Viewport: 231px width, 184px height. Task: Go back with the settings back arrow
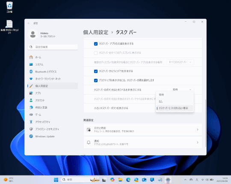pos(29,23)
